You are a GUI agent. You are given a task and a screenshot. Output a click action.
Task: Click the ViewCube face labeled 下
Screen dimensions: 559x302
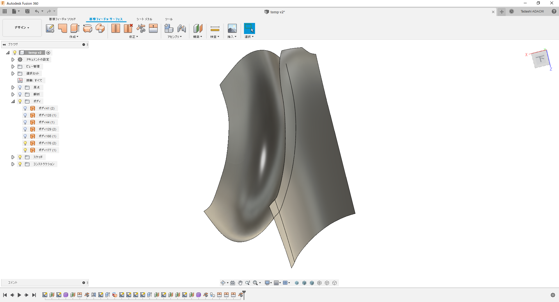(541, 59)
